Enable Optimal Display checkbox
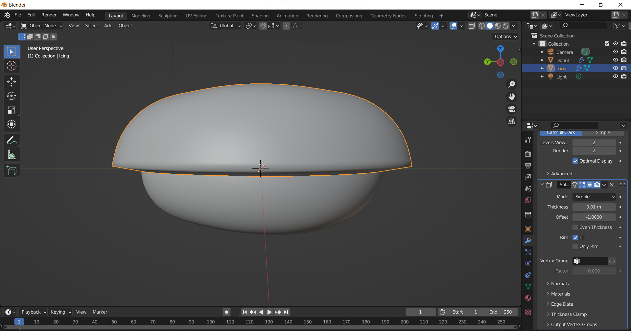Viewport: 631px width, 331px height. coord(575,161)
